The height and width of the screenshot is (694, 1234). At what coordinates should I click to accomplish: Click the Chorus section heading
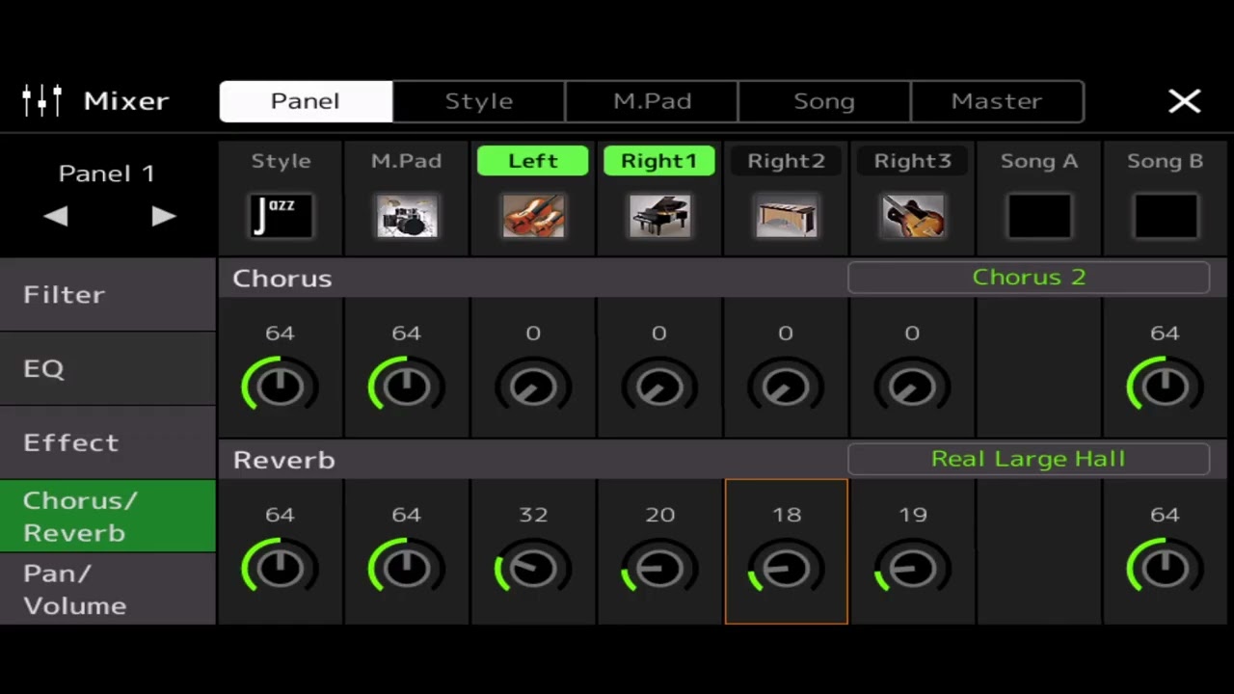click(x=282, y=278)
